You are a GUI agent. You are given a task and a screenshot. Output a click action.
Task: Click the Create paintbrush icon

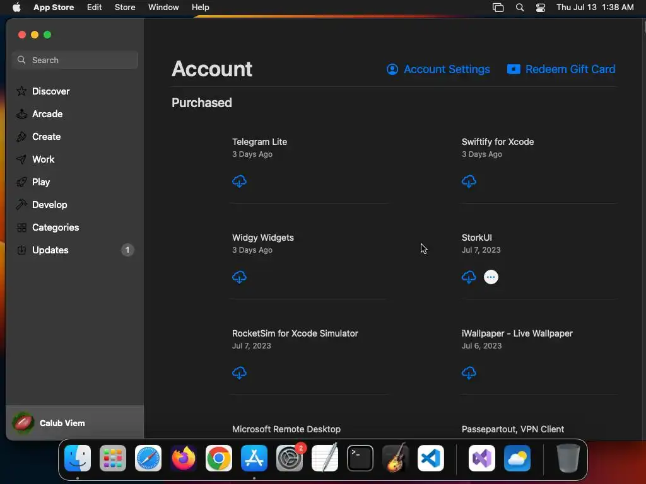coord(21,136)
